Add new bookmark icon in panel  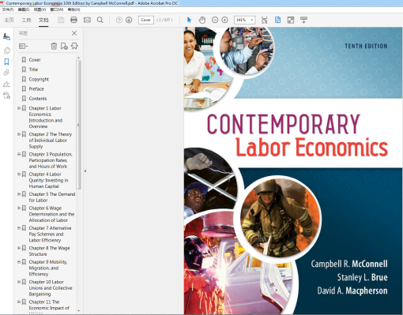(64, 47)
